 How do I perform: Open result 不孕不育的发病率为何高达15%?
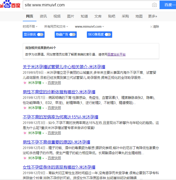(x=61, y=117)
